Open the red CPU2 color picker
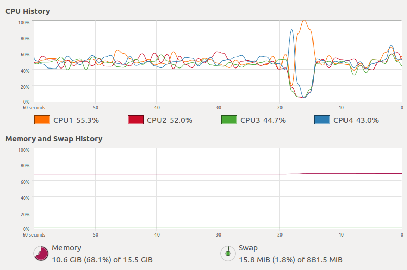The width and height of the screenshot is (407, 270). 136,120
